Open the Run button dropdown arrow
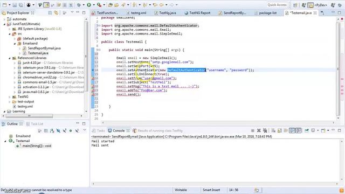345x194 pixels. pyautogui.click(x=93, y=5)
